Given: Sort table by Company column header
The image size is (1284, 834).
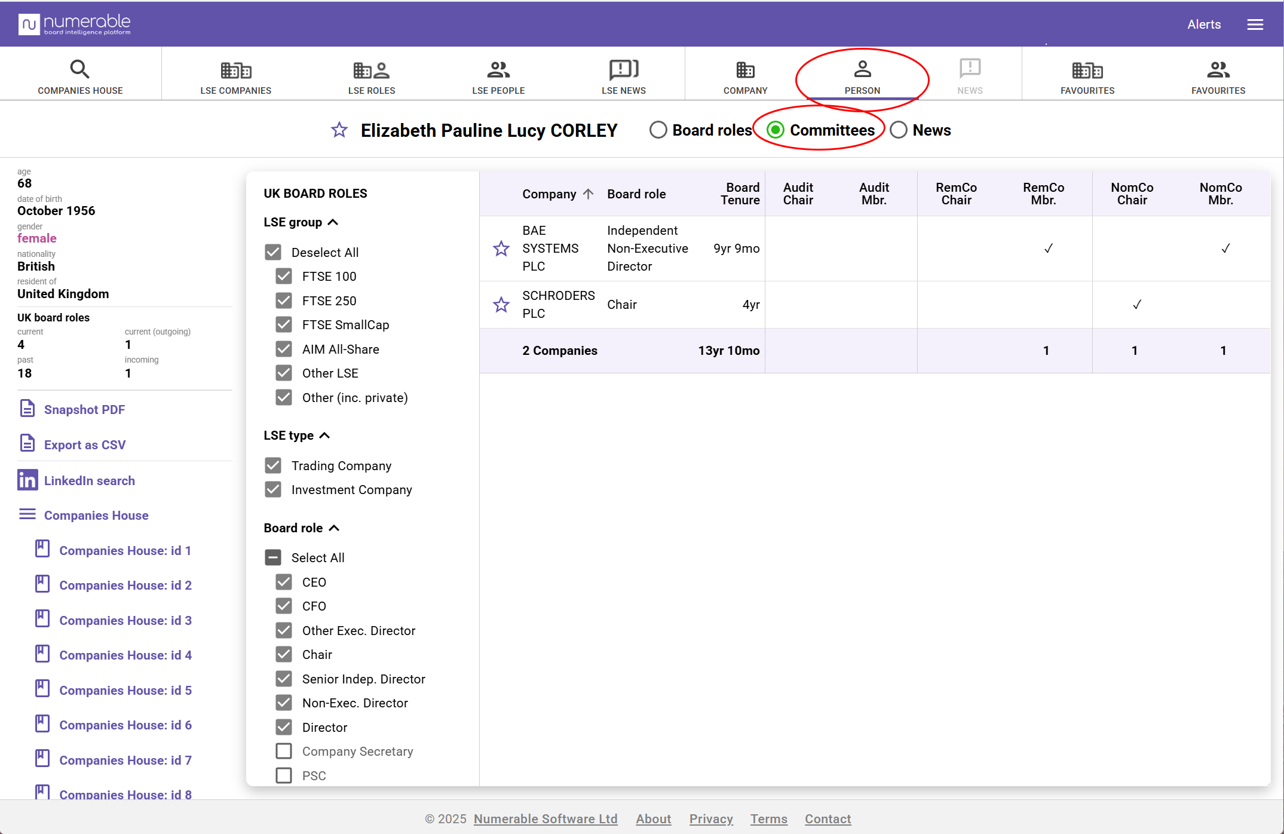Looking at the screenshot, I should click(549, 194).
